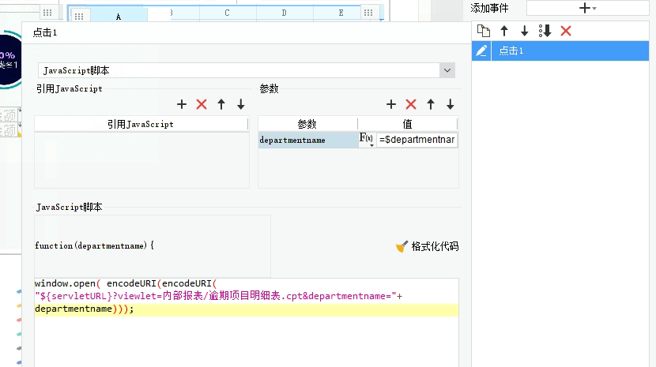
Task: Expand the 添加事件 plus dropdown
Action: [x=587, y=8]
